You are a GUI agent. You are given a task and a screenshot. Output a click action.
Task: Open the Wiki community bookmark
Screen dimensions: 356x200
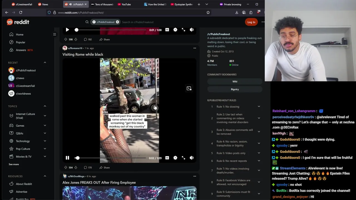click(x=235, y=81)
